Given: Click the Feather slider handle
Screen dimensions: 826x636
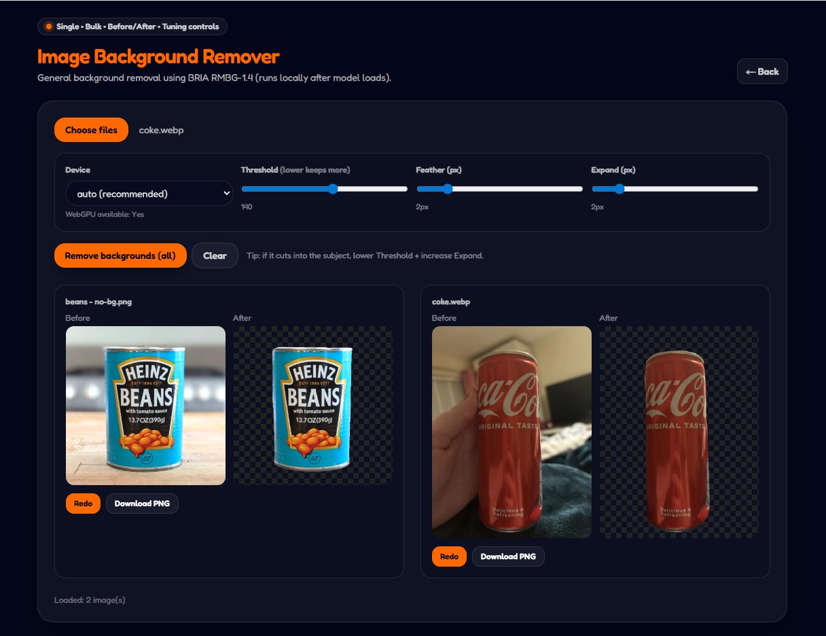Looking at the screenshot, I should [x=447, y=189].
